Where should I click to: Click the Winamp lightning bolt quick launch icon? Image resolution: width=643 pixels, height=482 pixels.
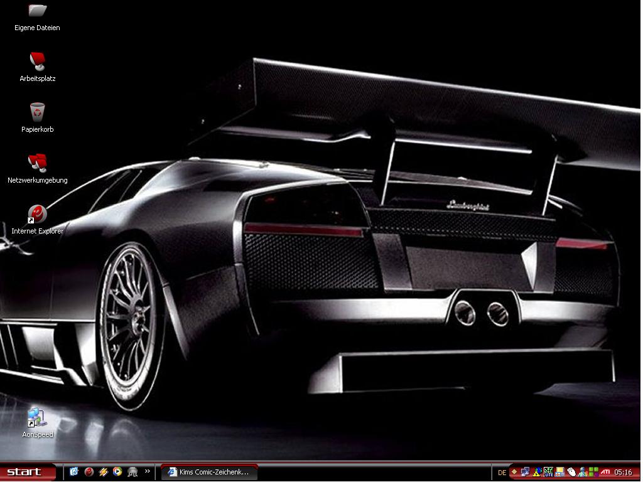[x=104, y=472]
